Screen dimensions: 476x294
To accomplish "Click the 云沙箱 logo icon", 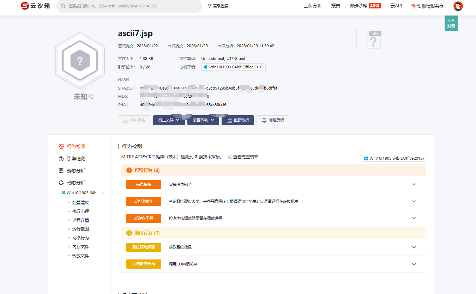I will click(x=25, y=6).
